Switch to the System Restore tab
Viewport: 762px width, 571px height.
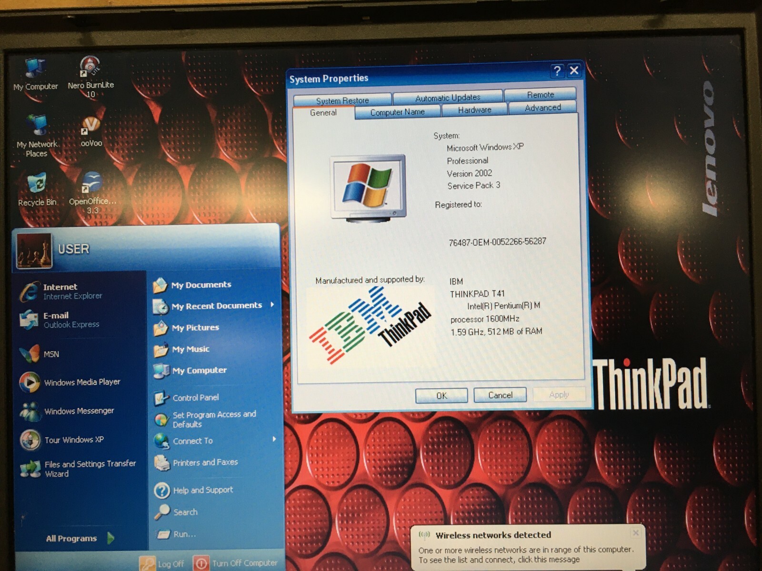point(342,100)
